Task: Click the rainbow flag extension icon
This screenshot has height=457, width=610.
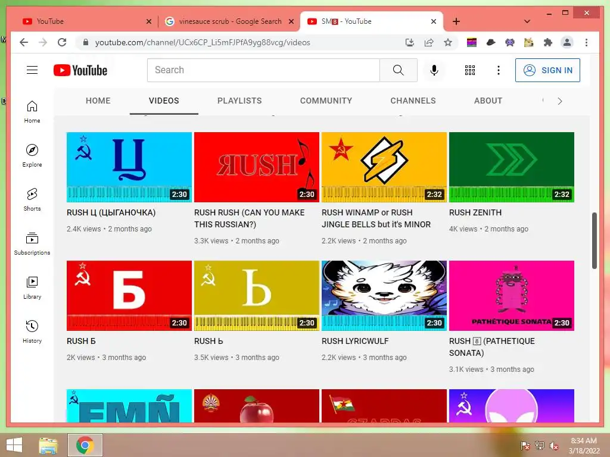Action: (x=472, y=42)
